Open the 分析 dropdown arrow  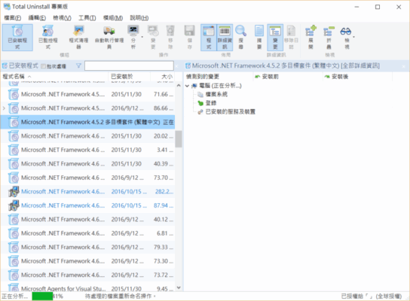[142, 37]
